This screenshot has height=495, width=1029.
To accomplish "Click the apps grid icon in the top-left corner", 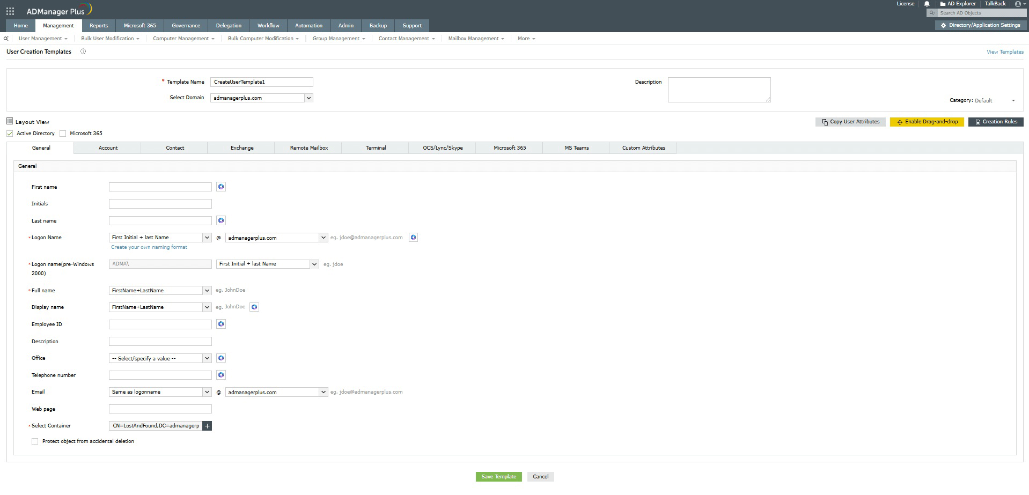I will pyautogui.click(x=9, y=10).
